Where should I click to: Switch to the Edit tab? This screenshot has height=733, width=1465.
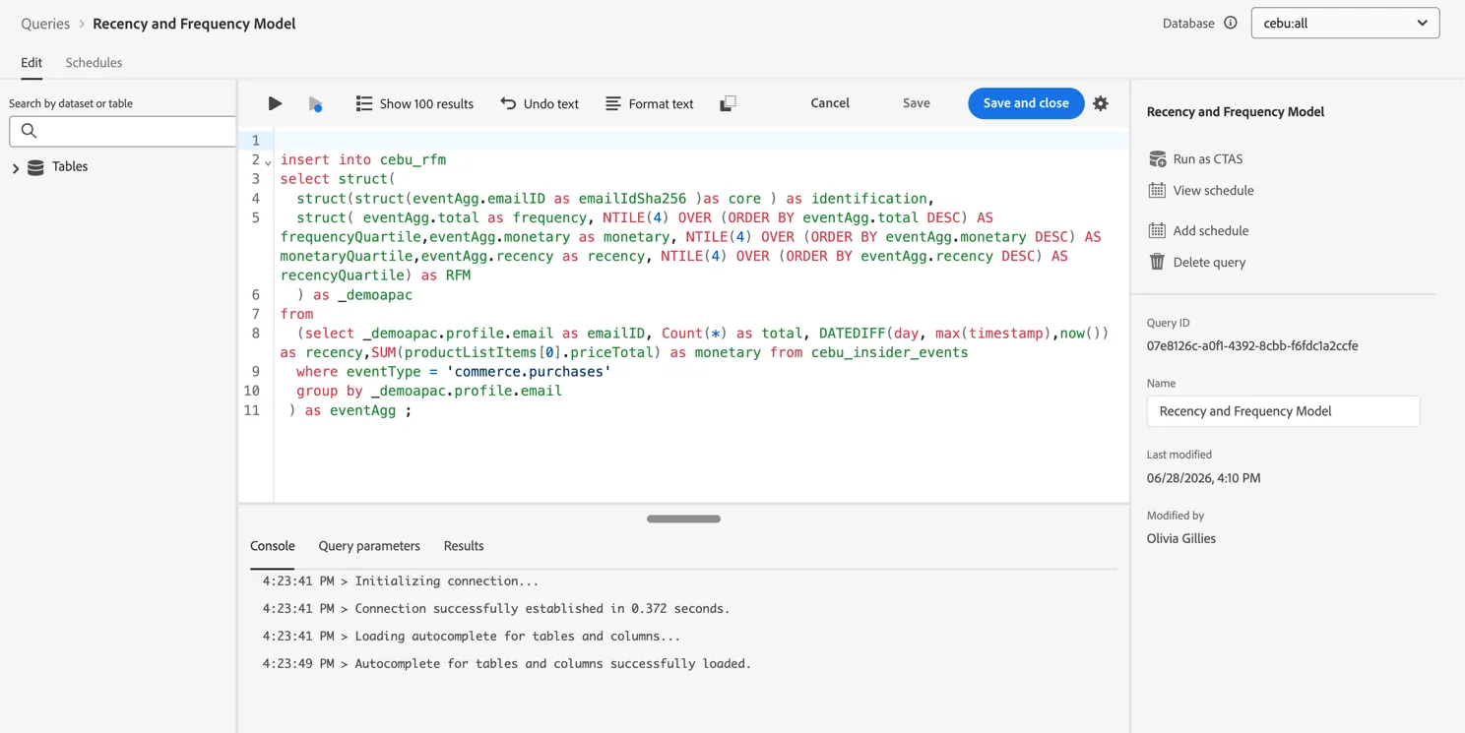pyautogui.click(x=32, y=62)
